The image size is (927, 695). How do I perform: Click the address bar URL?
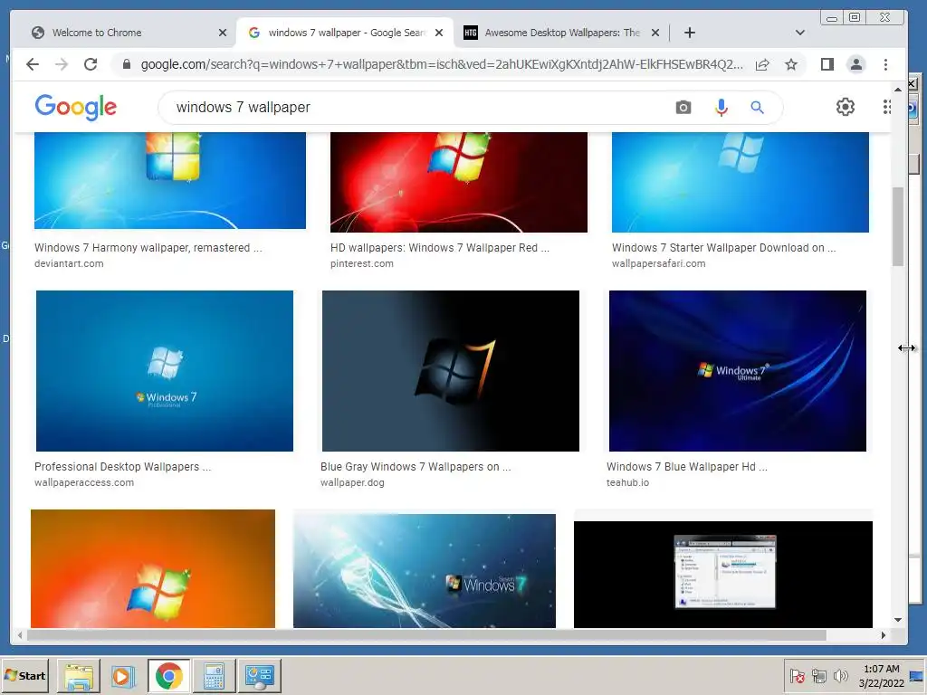(442, 64)
